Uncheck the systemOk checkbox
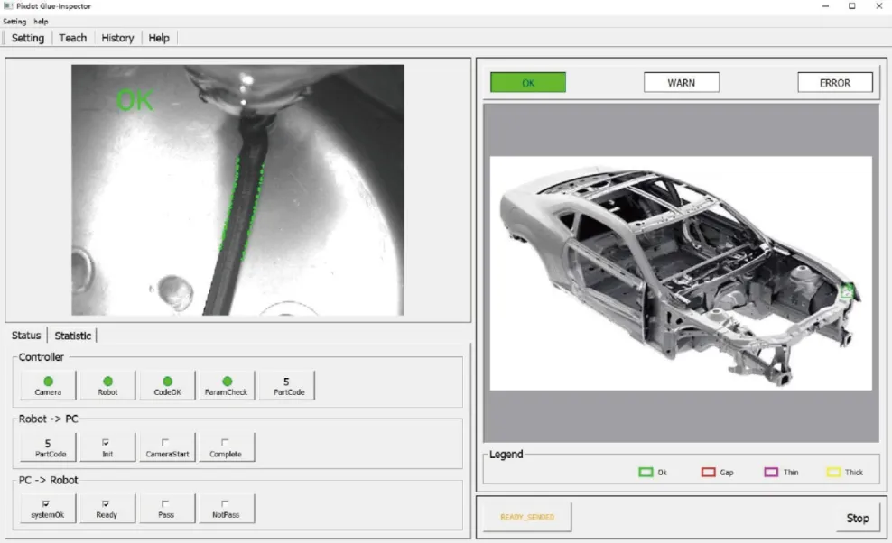This screenshot has height=543, width=892. [x=47, y=503]
